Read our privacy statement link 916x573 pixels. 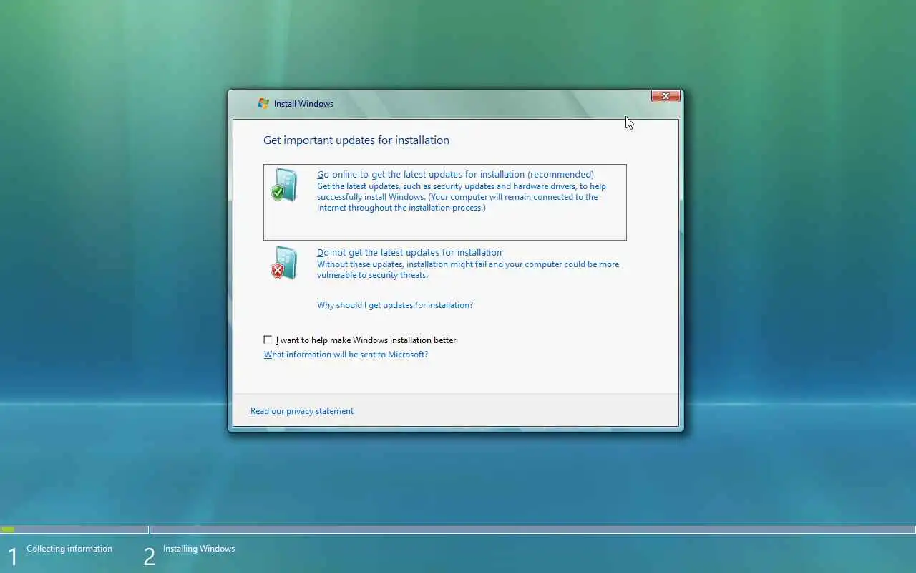(302, 411)
